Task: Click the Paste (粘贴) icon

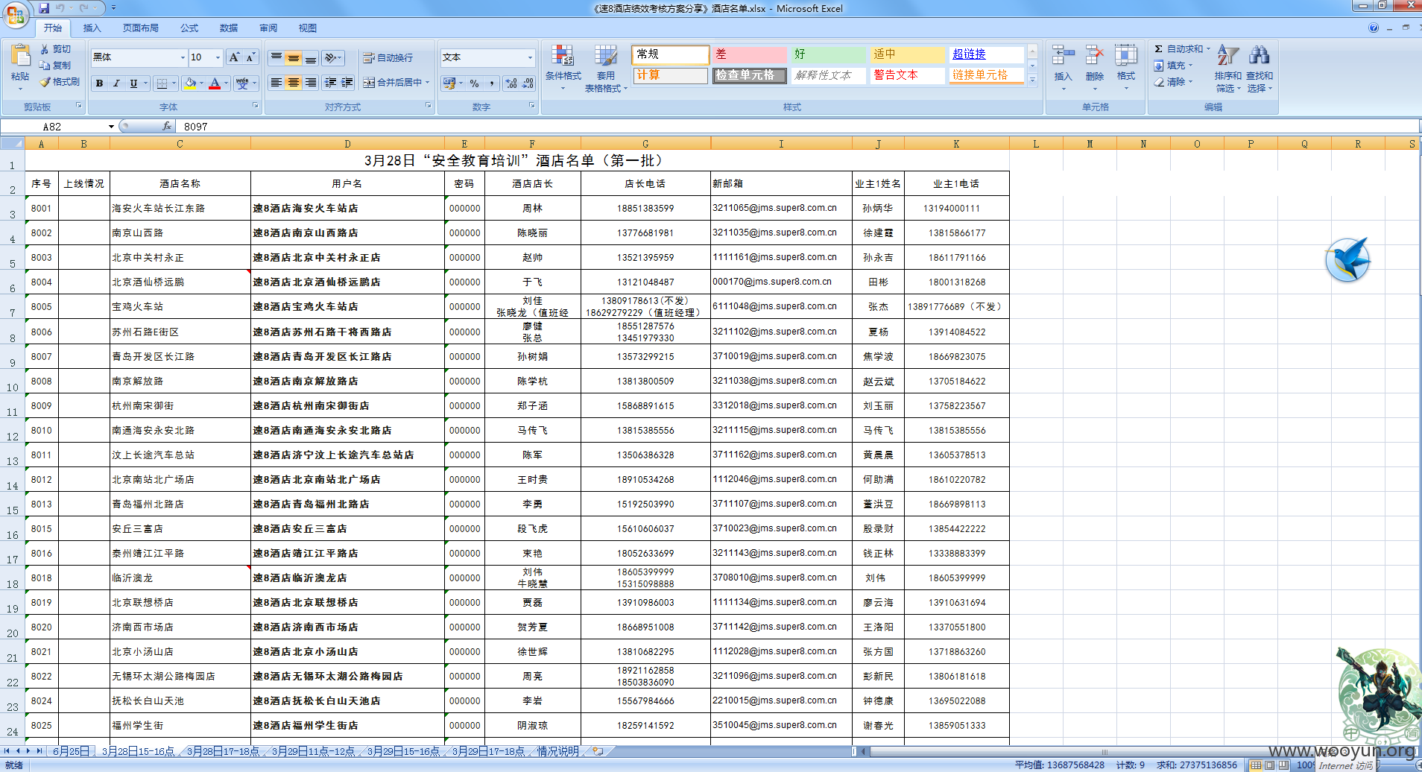Action: click(x=20, y=56)
